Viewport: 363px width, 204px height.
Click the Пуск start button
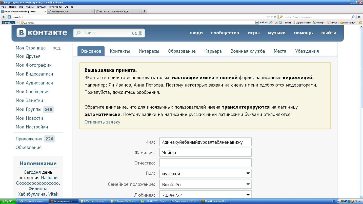pos(8,201)
